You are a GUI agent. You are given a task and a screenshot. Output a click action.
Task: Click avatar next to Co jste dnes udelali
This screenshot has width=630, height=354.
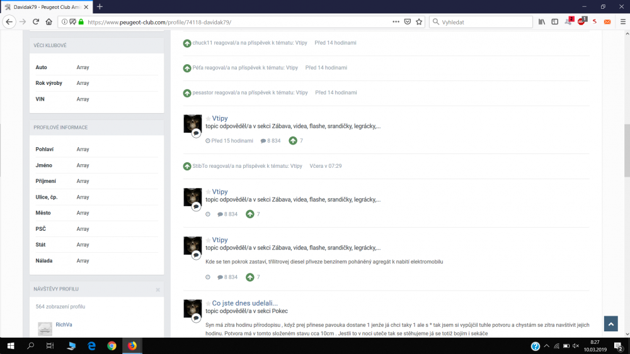tap(193, 308)
